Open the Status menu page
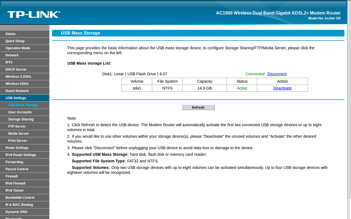The width and height of the screenshot is (351, 219). [x=10, y=34]
